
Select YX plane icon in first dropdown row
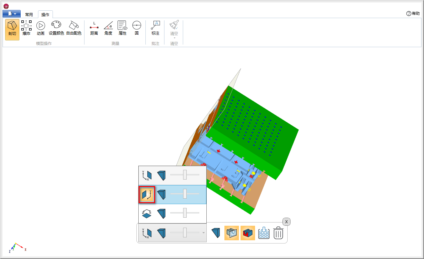(x=147, y=175)
